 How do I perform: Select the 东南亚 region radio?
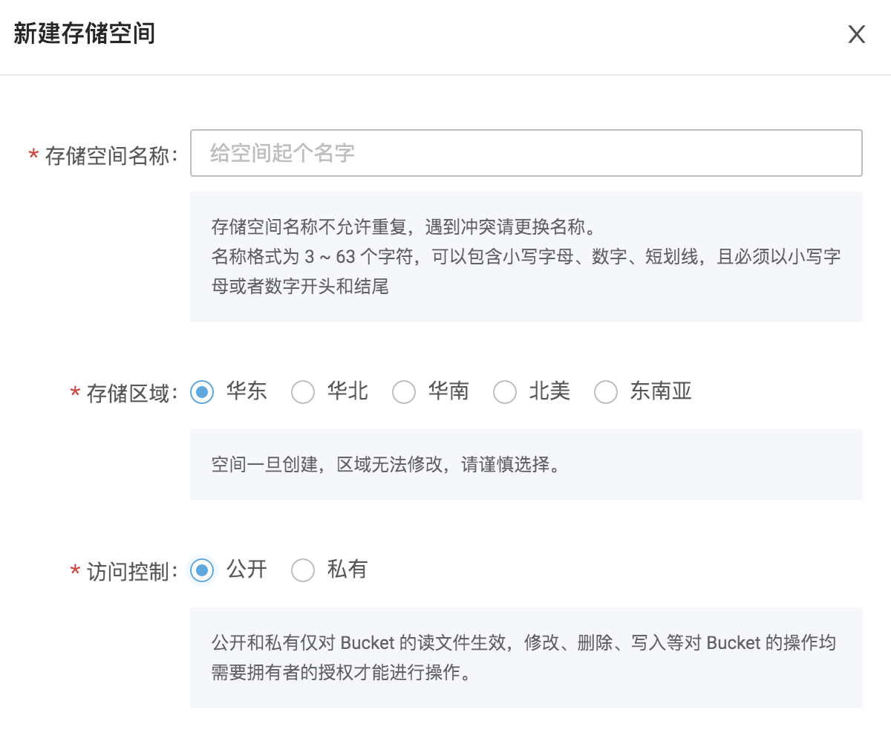click(x=606, y=391)
